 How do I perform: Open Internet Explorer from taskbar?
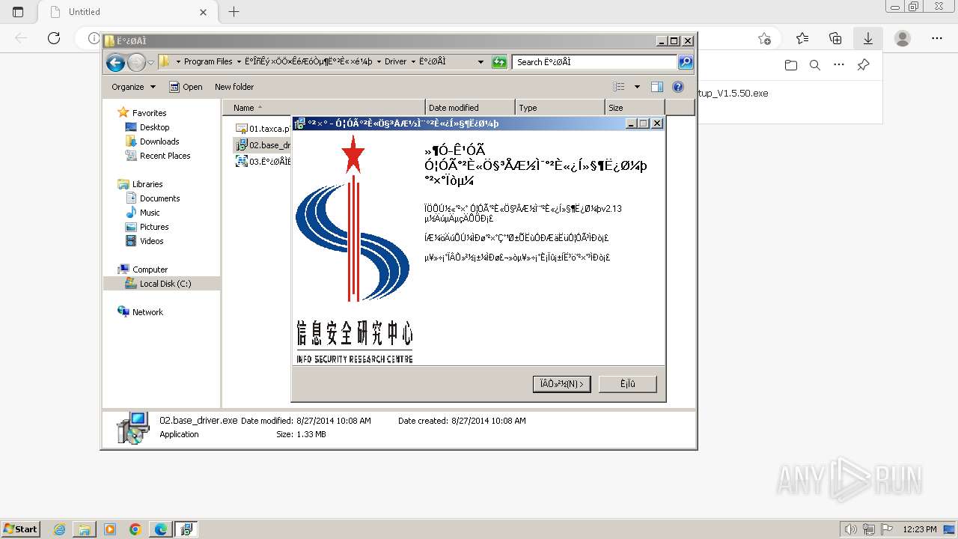tap(59, 529)
